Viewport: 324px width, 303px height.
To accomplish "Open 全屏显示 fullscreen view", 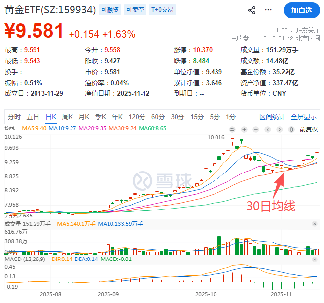I will pos(304,117).
